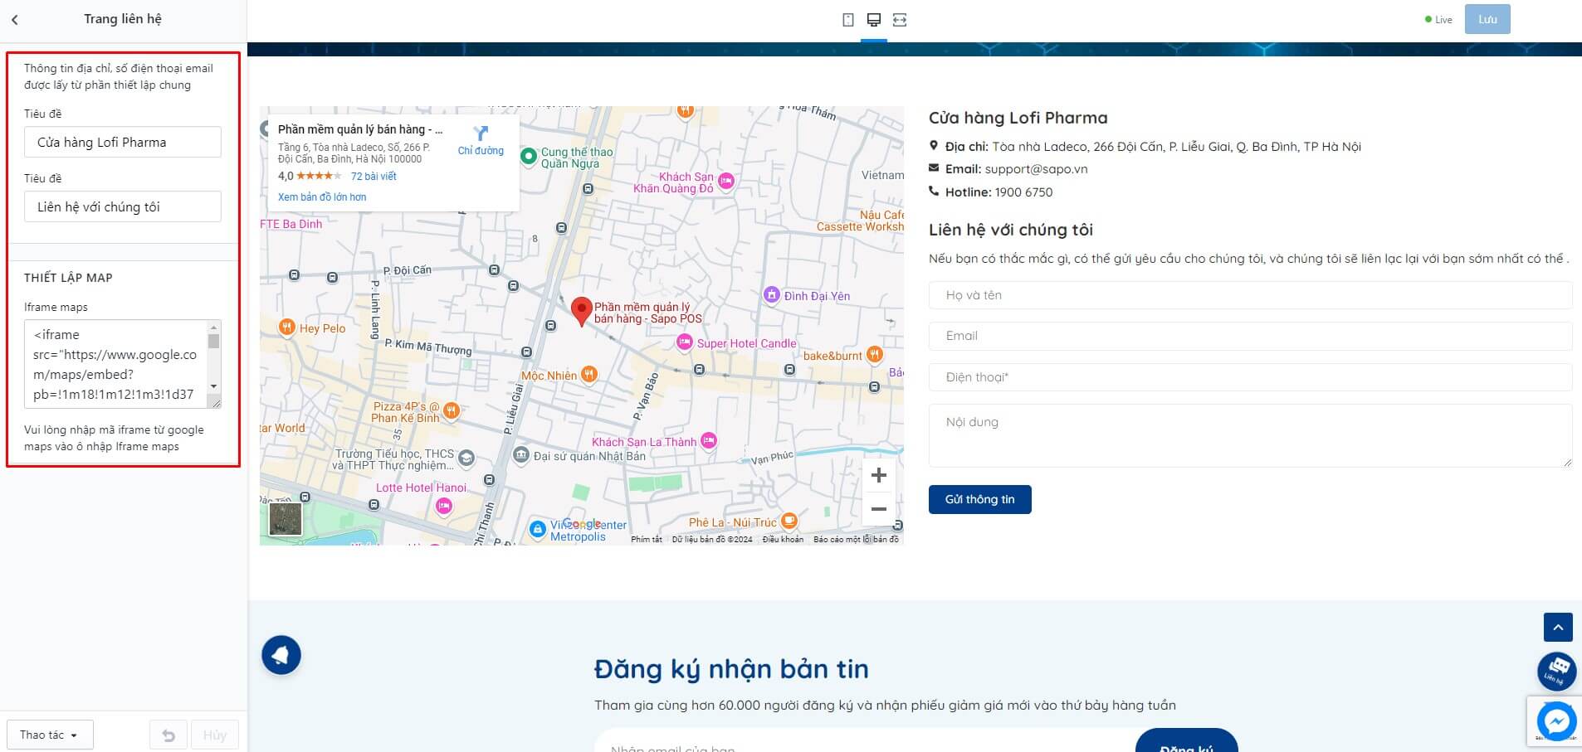Open the Messenger chat icon
This screenshot has width=1582, height=752.
[x=1556, y=722]
